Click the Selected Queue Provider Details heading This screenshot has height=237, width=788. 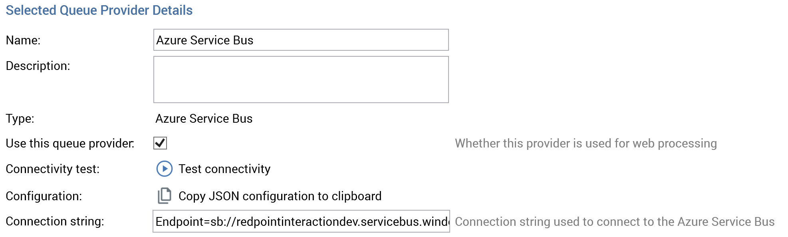(x=99, y=10)
